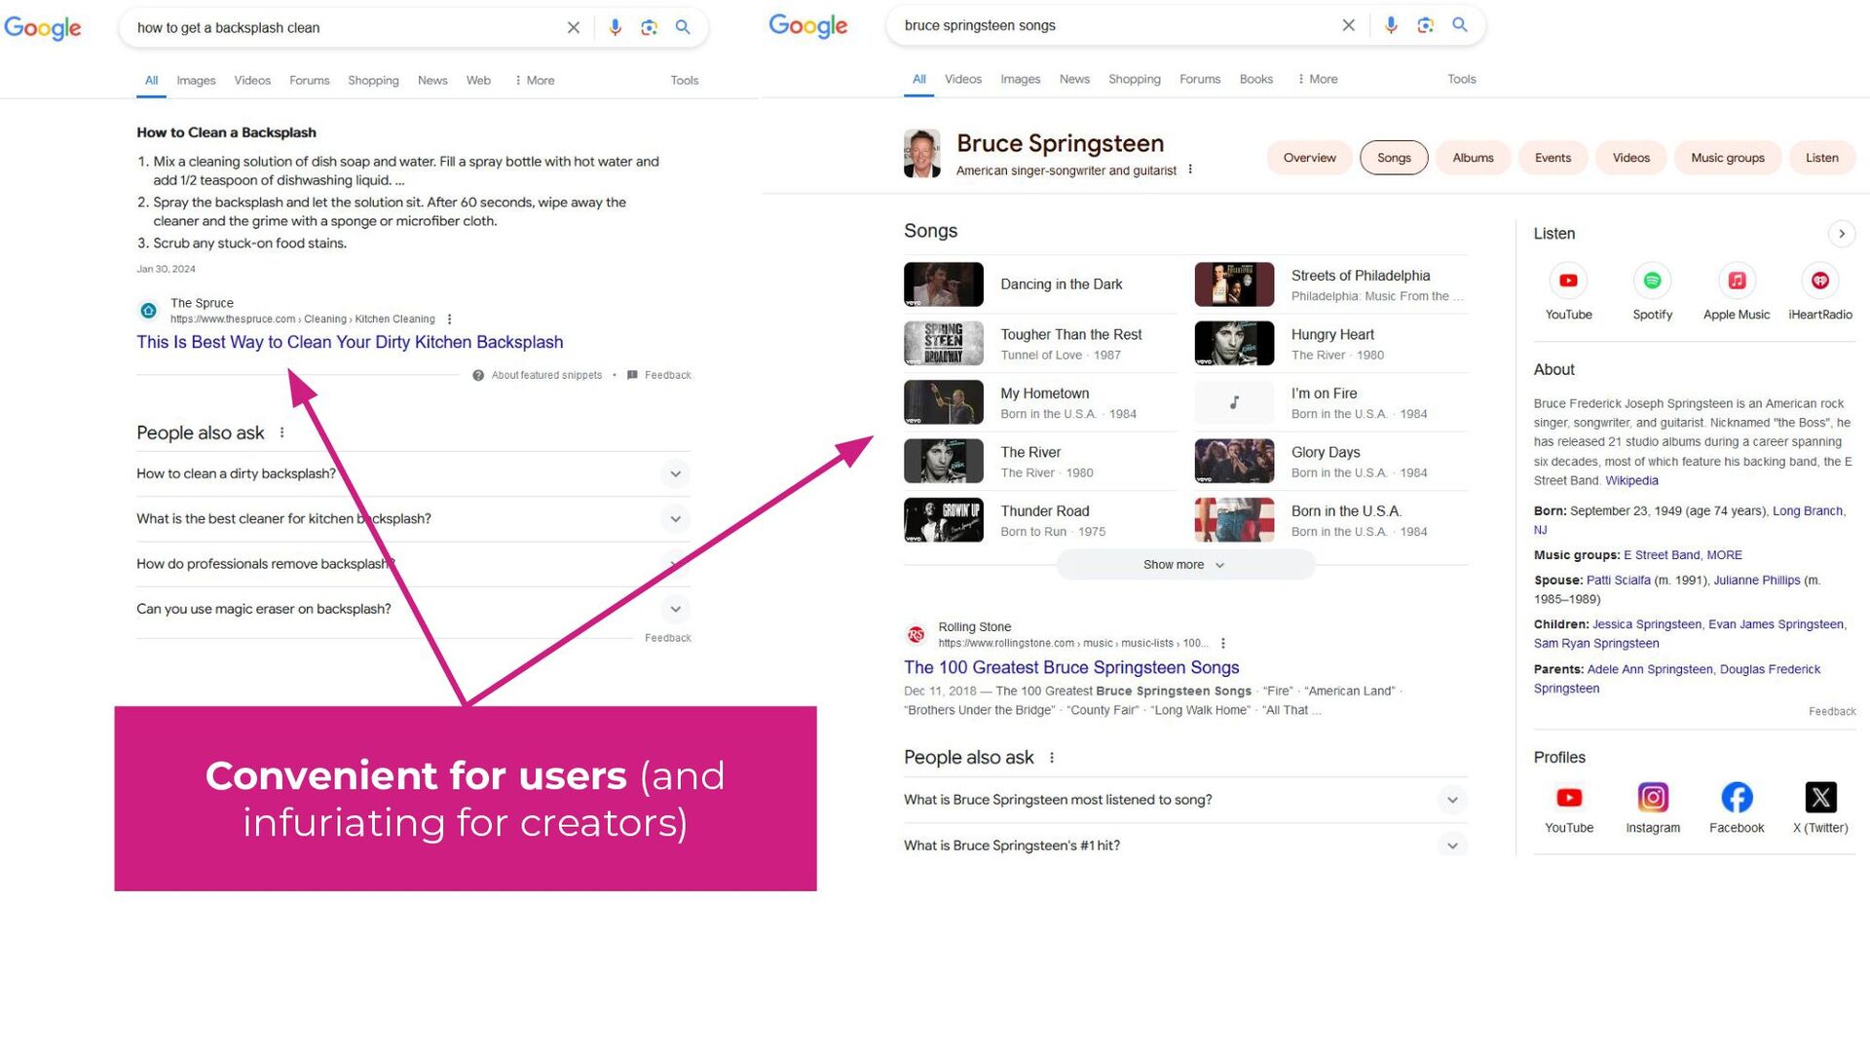The width and height of the screenshot is (1870, 1052).
Task: Expand 'What is the best cleaner for kitchen backsplash?'
Action: tap(413, 519)
